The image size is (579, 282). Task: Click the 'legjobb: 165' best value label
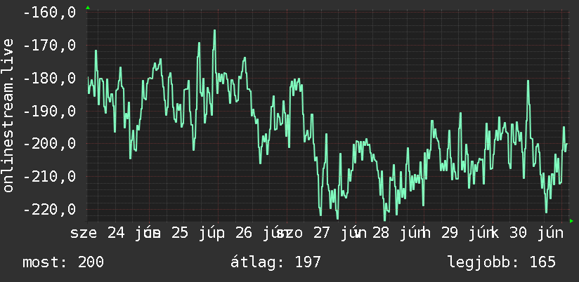pyautogui.click(x=502, y=262)
